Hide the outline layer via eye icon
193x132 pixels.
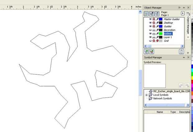pos(150,34)
